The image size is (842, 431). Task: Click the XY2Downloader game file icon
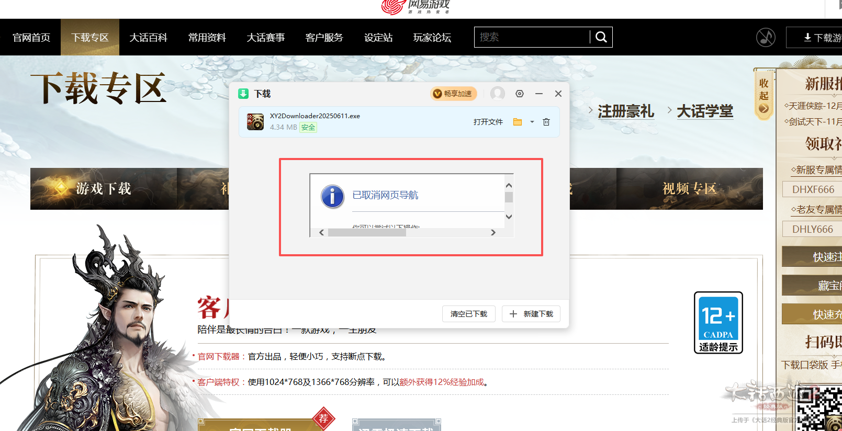tap(255, 122)
